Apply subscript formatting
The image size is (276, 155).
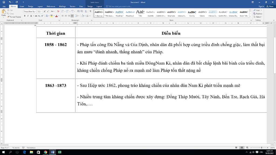[x=39, y=16]
